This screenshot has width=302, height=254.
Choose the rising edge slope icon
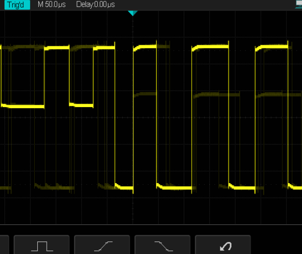click(102, 245)
